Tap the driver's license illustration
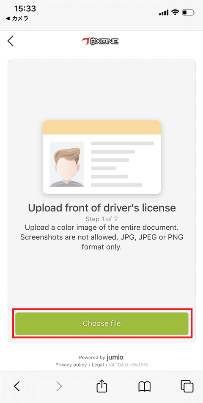This screenshot has height=403, width=203. [x=101, y=157]
